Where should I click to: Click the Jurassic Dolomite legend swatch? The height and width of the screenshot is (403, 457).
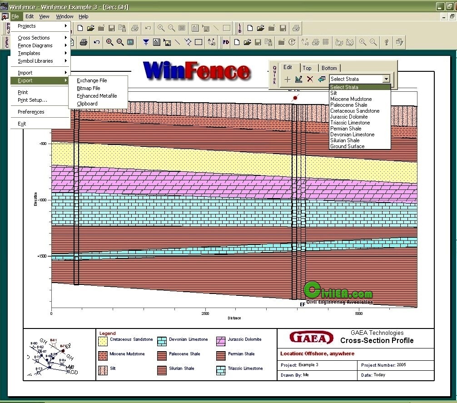[221, 341]
